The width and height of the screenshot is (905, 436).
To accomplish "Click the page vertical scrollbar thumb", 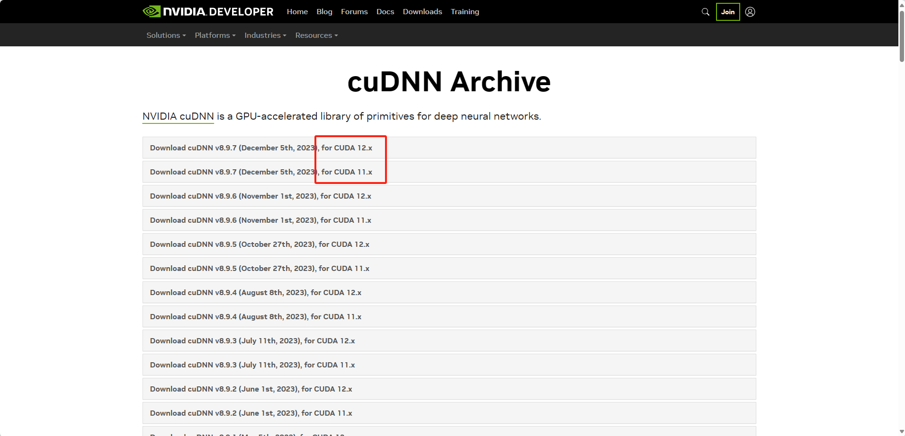I will [x=902, y=35].
